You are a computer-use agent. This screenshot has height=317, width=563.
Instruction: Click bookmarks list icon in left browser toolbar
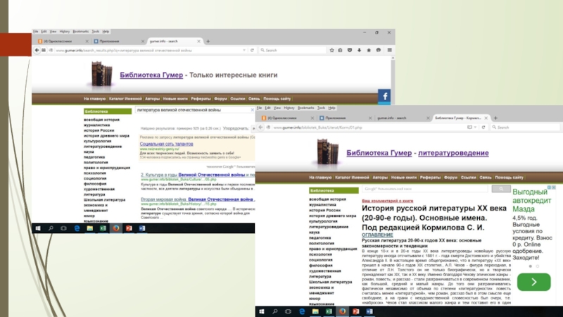[x=341, y=50]
